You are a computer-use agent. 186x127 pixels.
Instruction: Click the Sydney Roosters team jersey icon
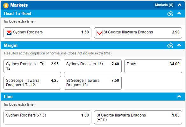tap(9, 33)
